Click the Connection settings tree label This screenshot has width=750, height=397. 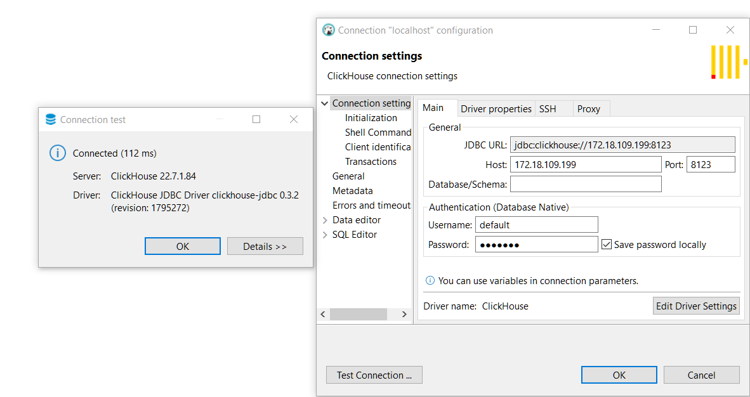click(x=371, y=103)
